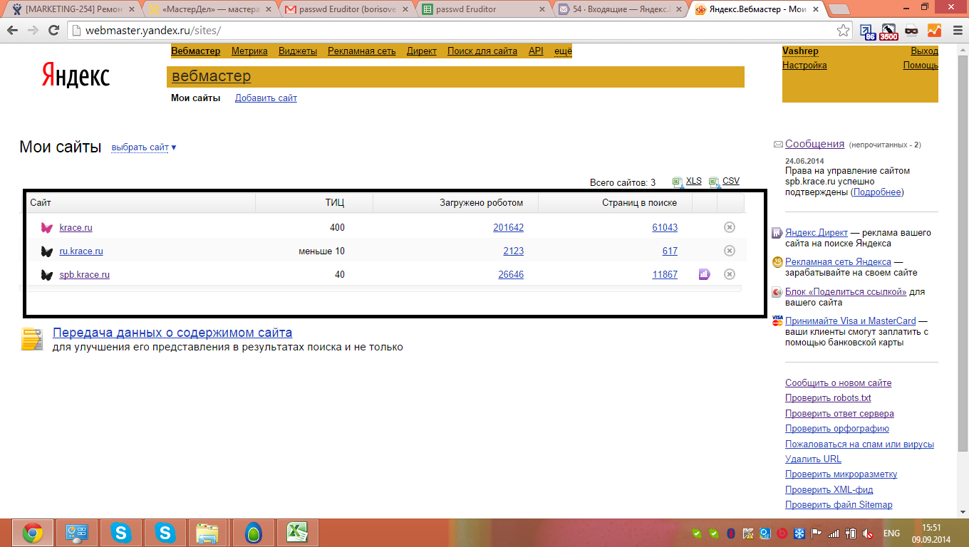The width and height of the screenshot is (969, 547).
Task: Click ENG language indicator in tray
Action: point(891,533)
